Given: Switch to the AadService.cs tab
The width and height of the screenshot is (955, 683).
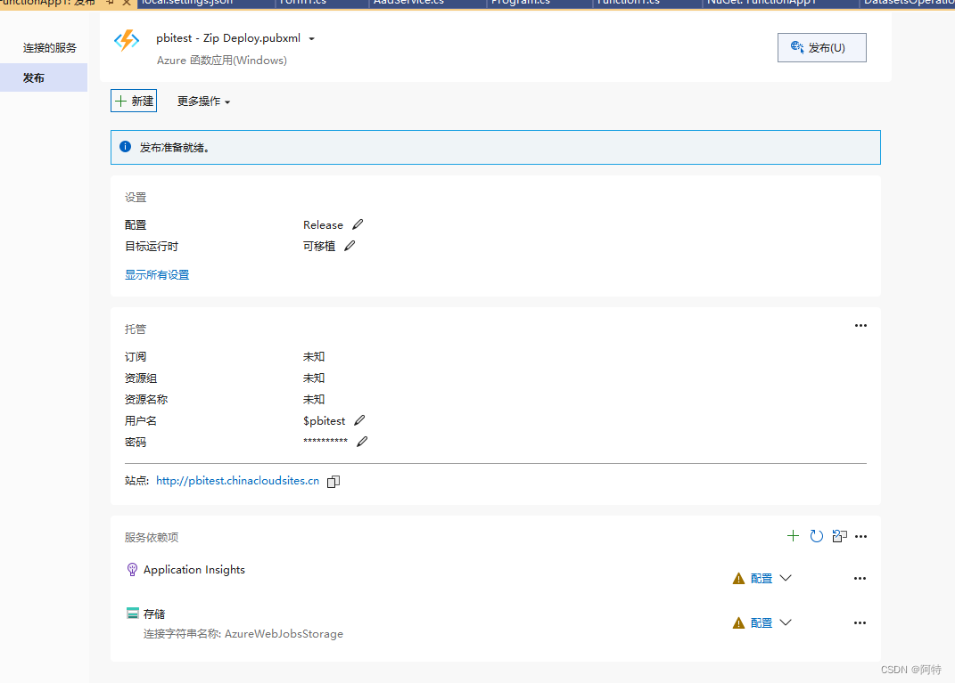Looking at the screenshot, I should [427, 3].
